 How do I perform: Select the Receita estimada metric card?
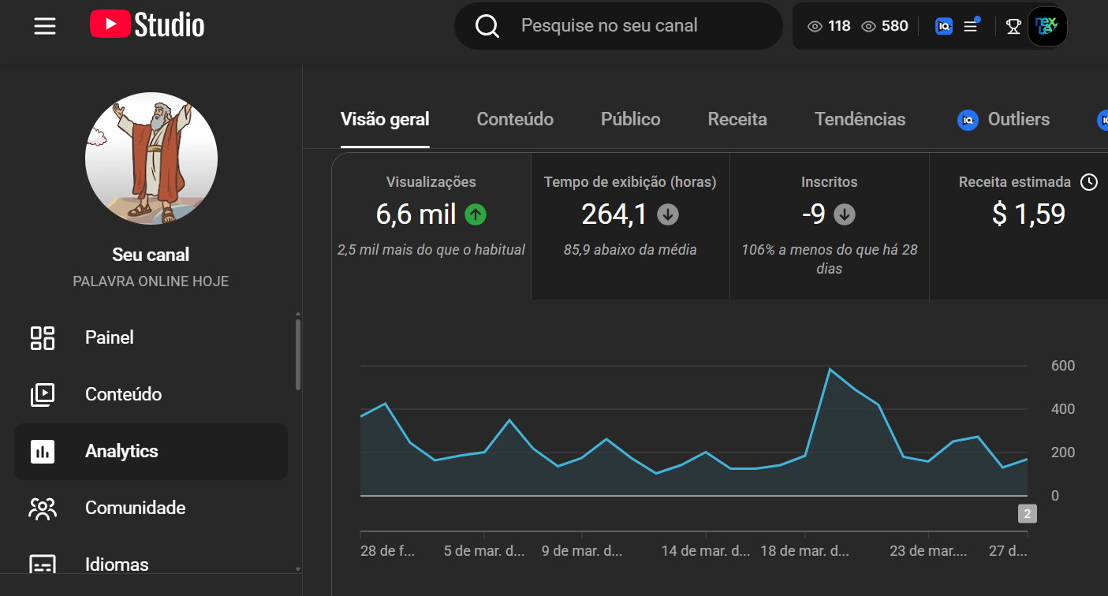(x=1019, y=226)
